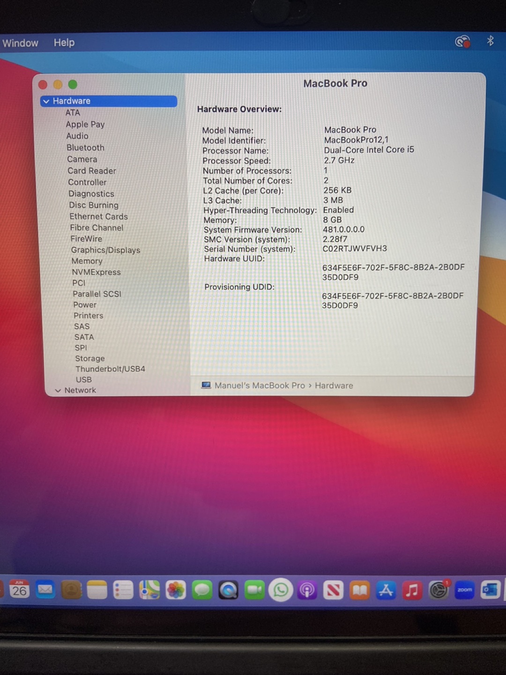This screenshot has height=675, width=506.
Task: Select USB in the sidebar
Action: tap(84, 380)
